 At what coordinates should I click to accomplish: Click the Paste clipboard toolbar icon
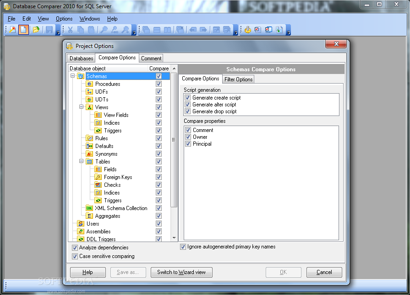pyautogui.click(x=91, y=30)
